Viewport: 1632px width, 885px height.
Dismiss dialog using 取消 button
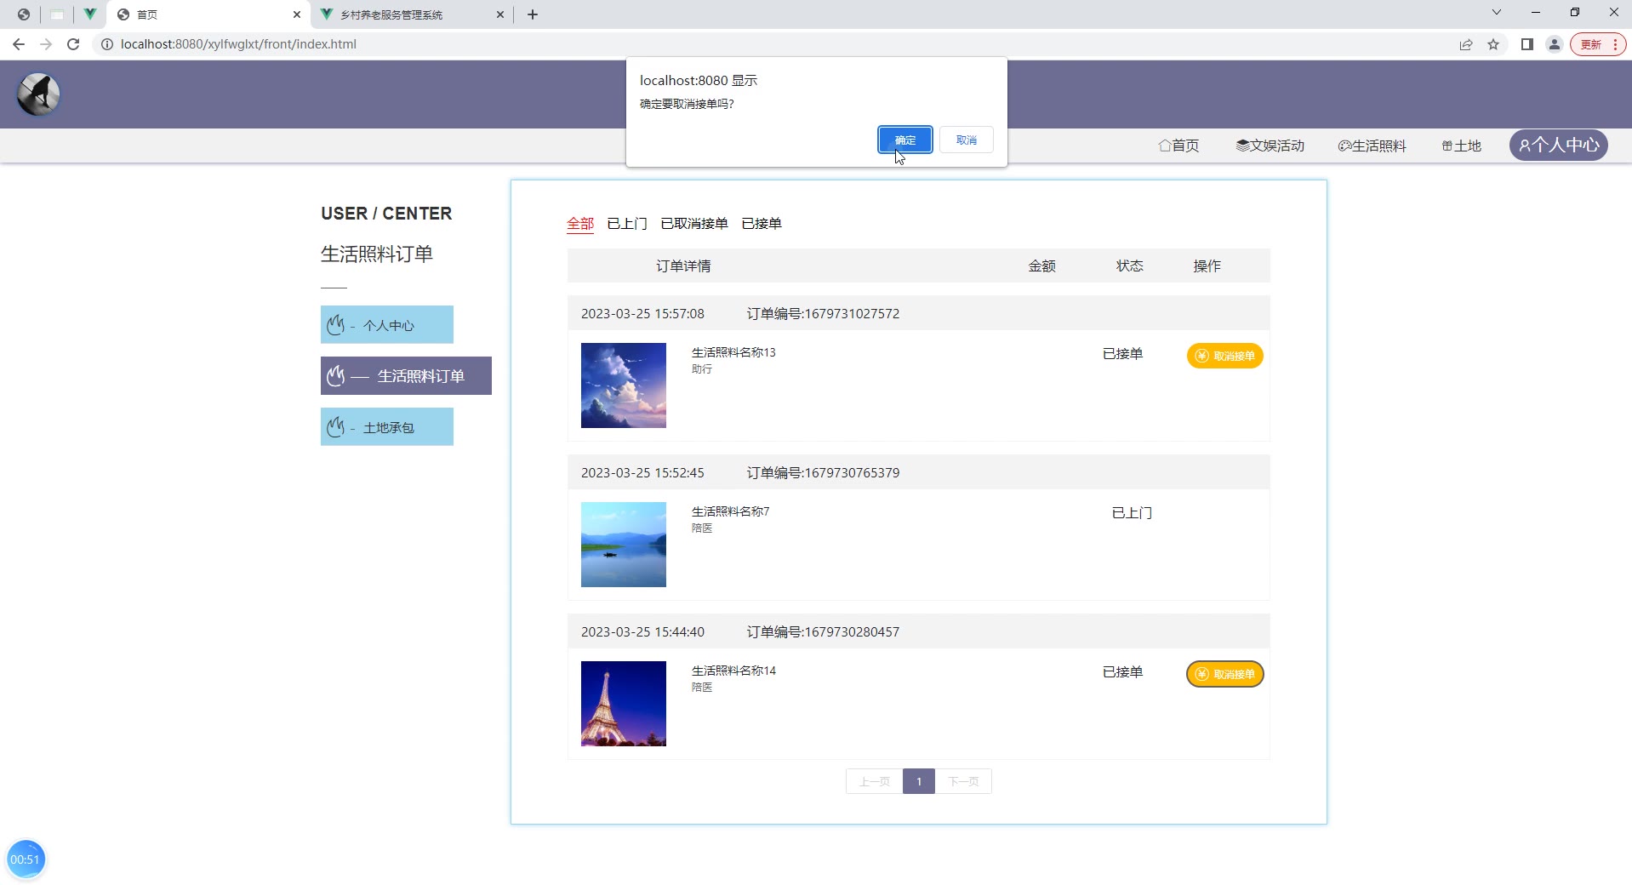pyautogui.click(x=966, y=140)
